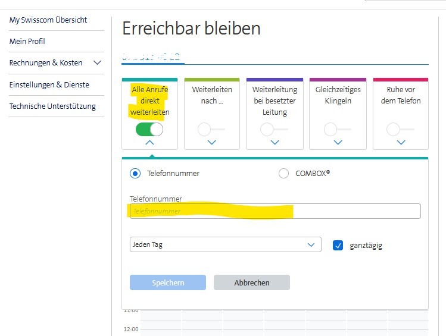Enable the Weiterleiten nach switch

pos(211,130)
